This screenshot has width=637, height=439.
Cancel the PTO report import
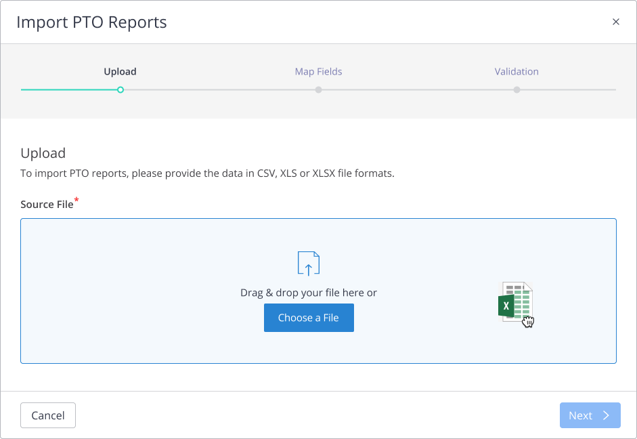click(x=47, y=415)
